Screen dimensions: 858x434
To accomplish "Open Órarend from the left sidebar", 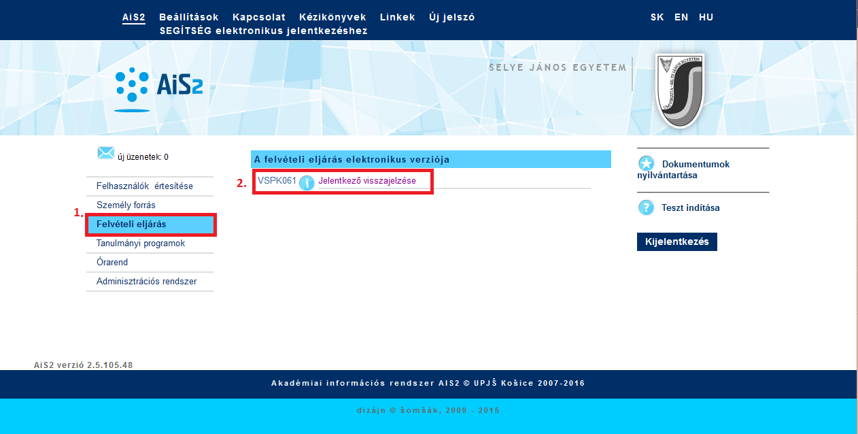I will pyautogui.click(x=112, y=263).
